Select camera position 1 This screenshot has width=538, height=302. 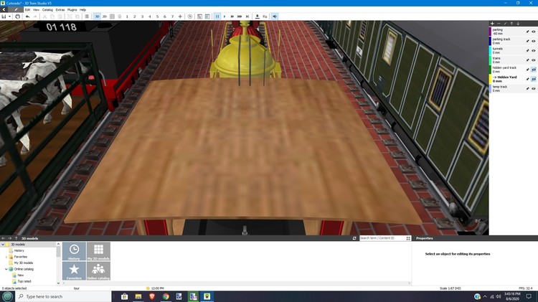click(x=127, y=16)
